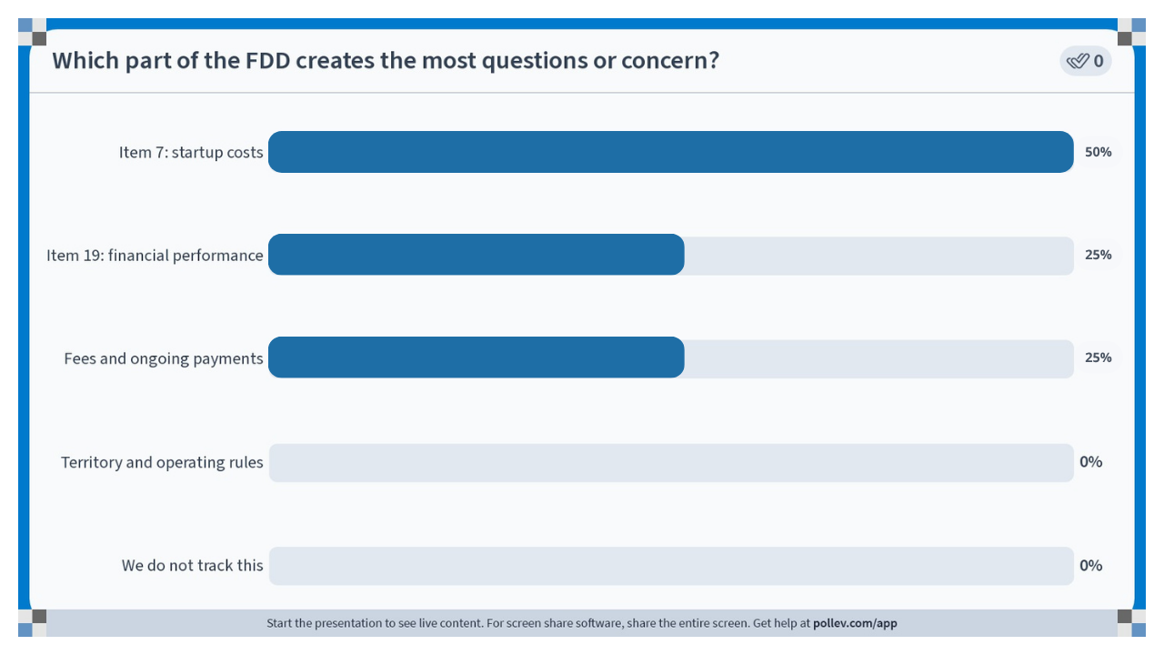Click the Fees and ongoing payments label
Screen dimensions: 1164x655
[164, 358]
